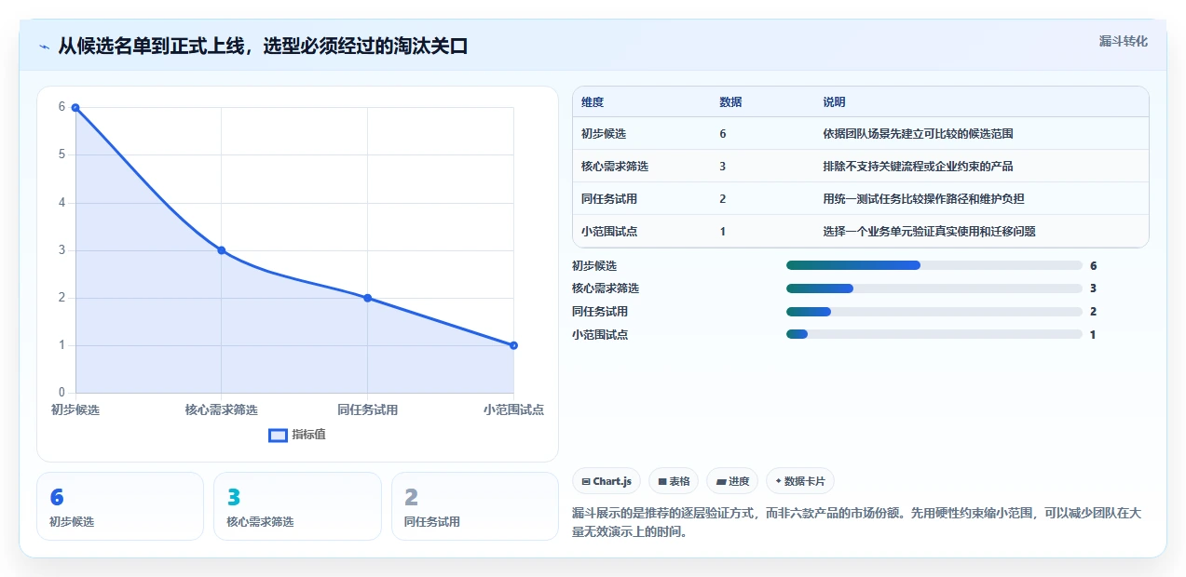Click the 核心需求筛选 stat card showing 3
Image resolution: width=1186 pixels, height=577 pixels.
pyautogui.click(x=297, y=506)
